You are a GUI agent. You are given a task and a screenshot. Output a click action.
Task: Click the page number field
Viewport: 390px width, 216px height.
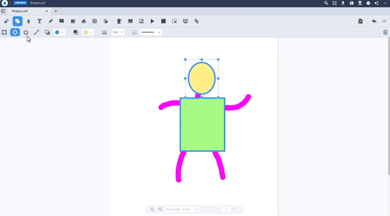tap(226, 210)
